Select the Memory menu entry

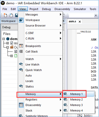[40, 94]
